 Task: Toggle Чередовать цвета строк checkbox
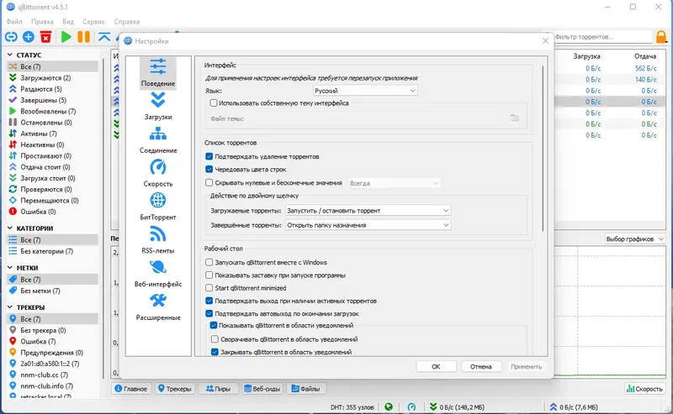(209, 170)
